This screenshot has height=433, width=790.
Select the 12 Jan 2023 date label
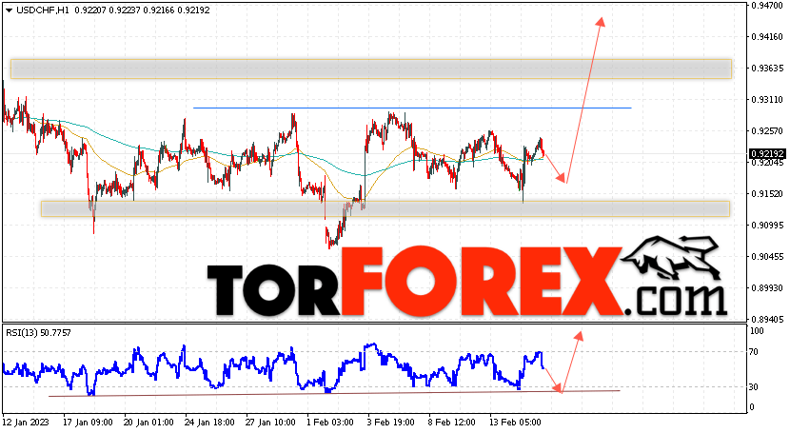coord(26,422)
